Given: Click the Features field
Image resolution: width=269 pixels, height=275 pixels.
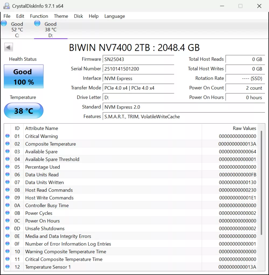Looking at the screenshot, I should coord(184,117).
